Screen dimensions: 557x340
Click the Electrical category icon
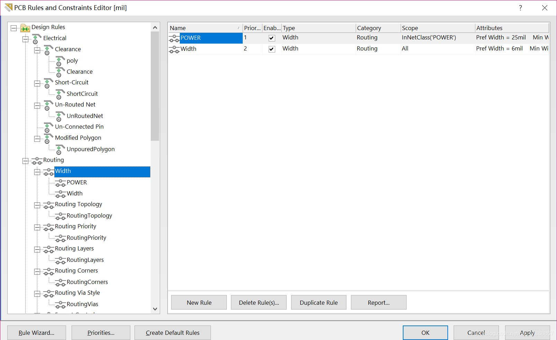[x=37, y=39]
